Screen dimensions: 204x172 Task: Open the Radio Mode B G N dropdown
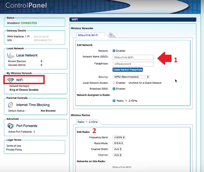[118, 143]
